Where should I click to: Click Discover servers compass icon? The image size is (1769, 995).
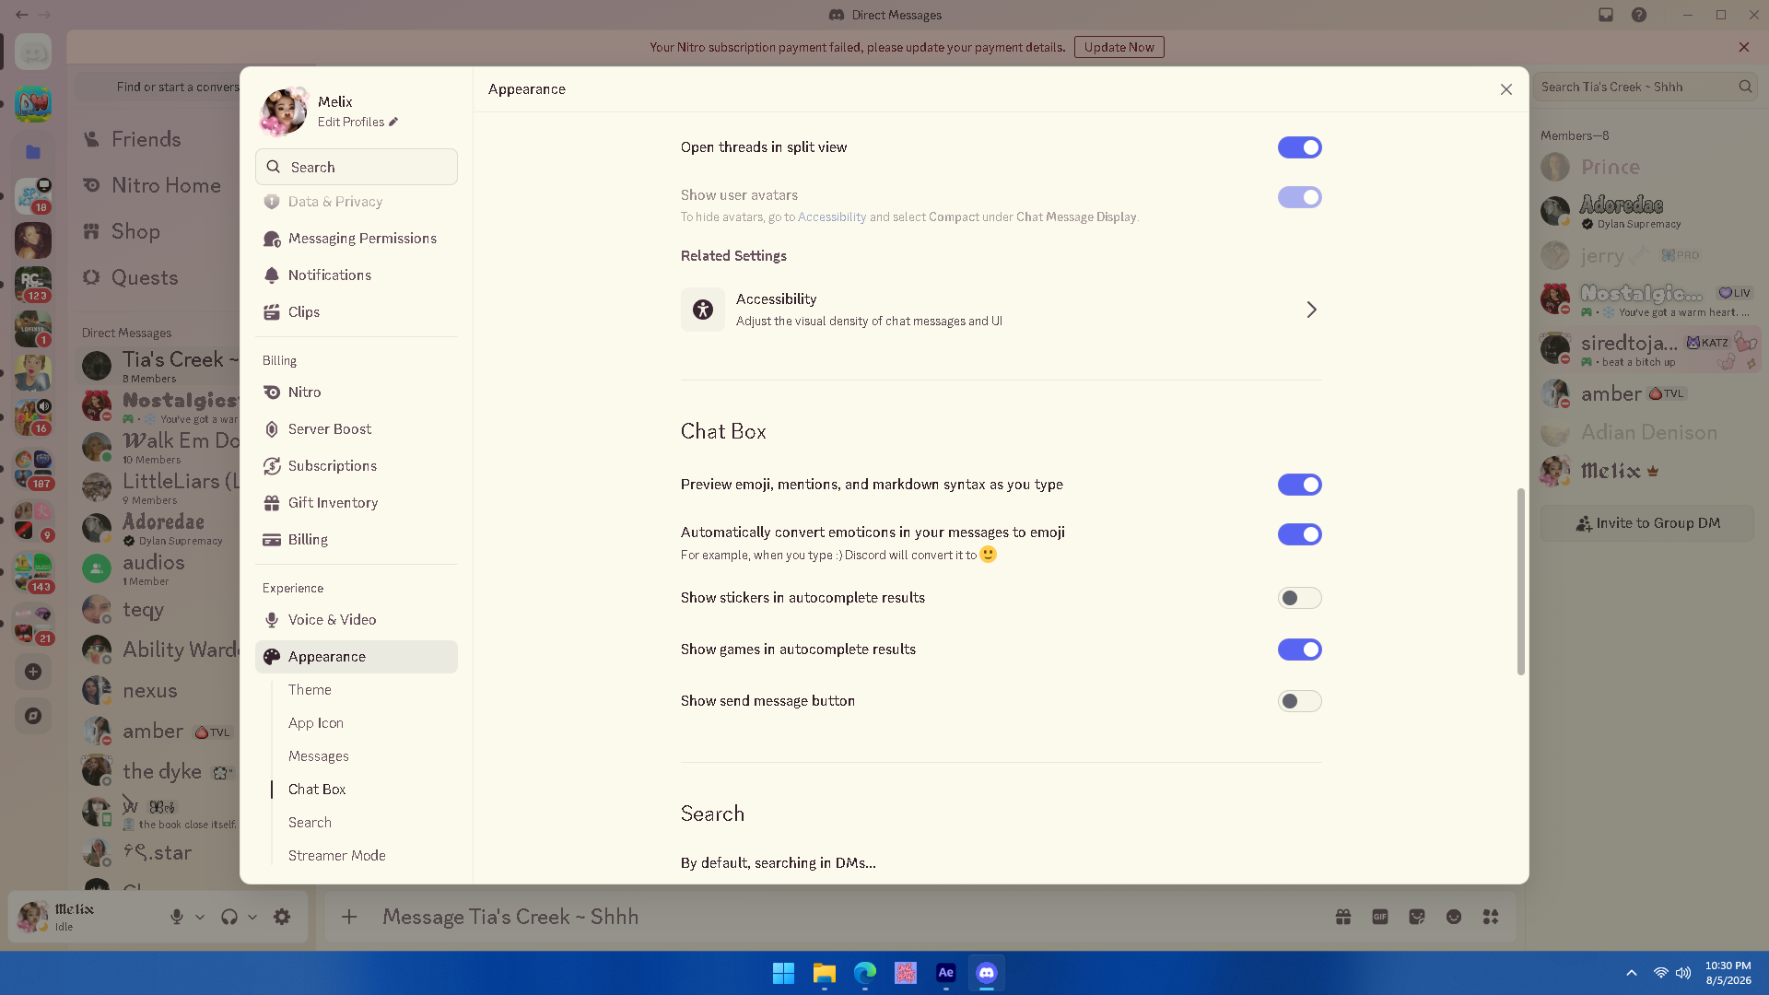33,716
